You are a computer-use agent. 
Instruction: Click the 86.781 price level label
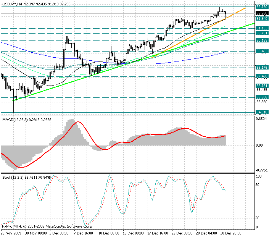click(x=262, y=86)
